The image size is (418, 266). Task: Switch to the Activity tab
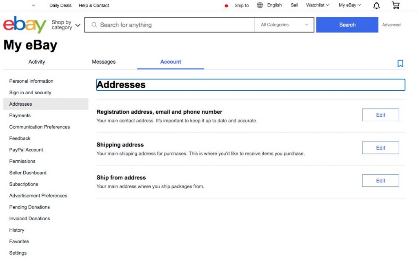tap(37, 62)
